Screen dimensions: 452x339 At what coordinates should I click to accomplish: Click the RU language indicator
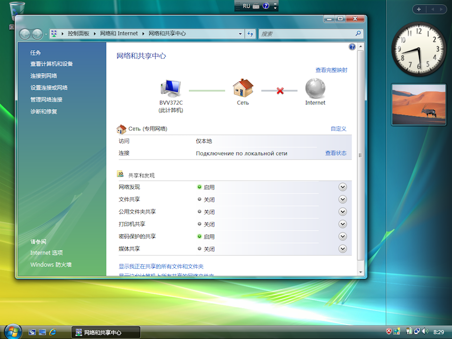(x=246, y=6)
